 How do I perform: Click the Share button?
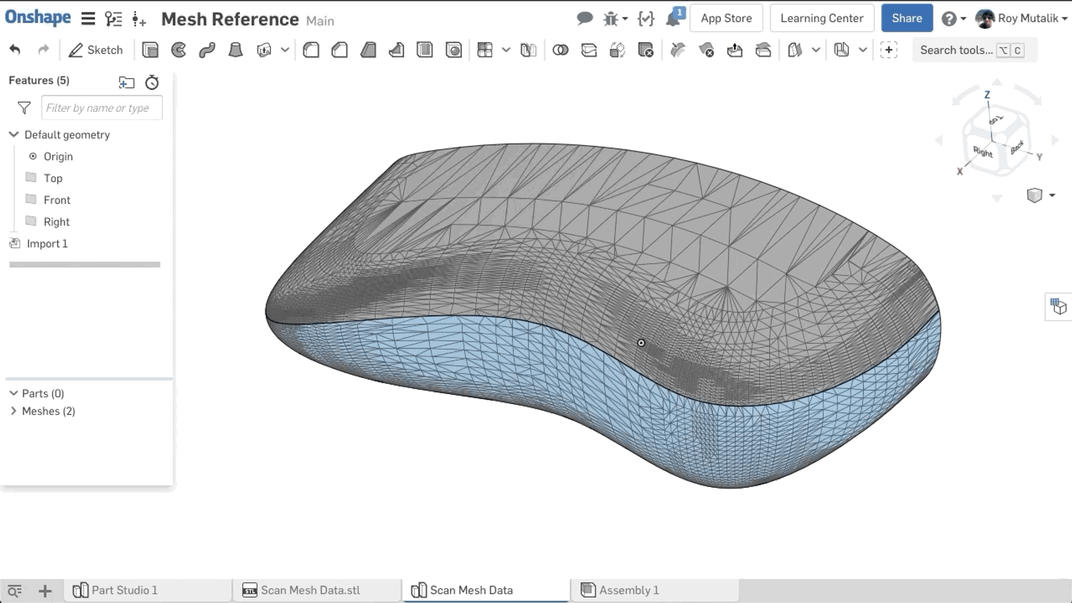pos(907,19)
